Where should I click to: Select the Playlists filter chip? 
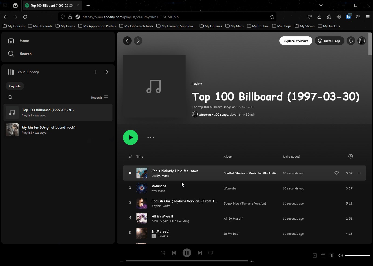tap(15, 86)
